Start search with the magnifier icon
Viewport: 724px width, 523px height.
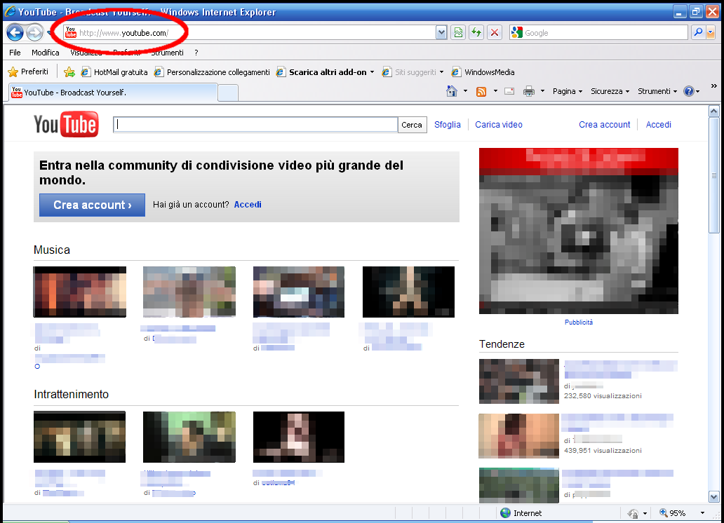pyautogui.click(x=698, y=32)
